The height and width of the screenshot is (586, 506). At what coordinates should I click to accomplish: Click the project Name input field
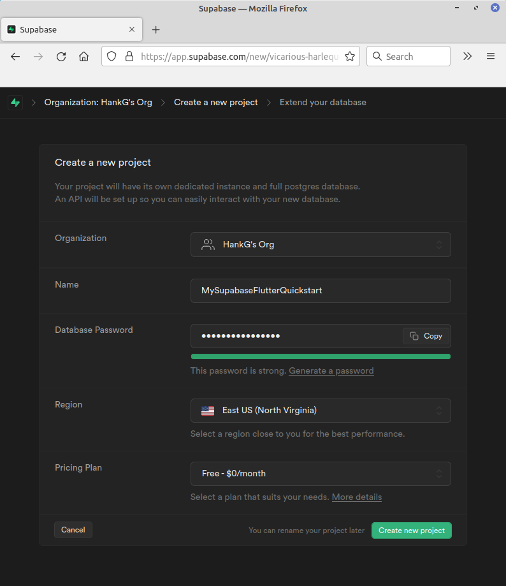[321, 291]
